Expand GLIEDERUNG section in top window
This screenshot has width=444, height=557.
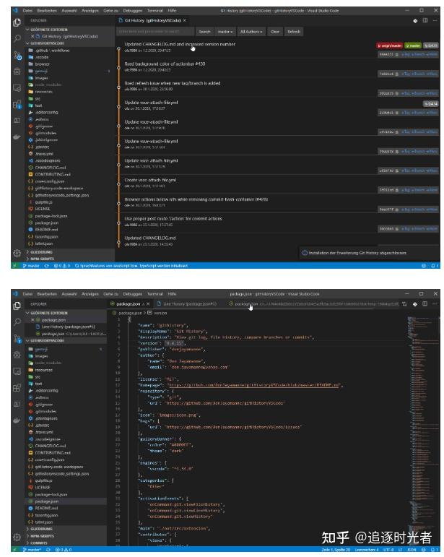pyautogui.click(x=40, y=252)
